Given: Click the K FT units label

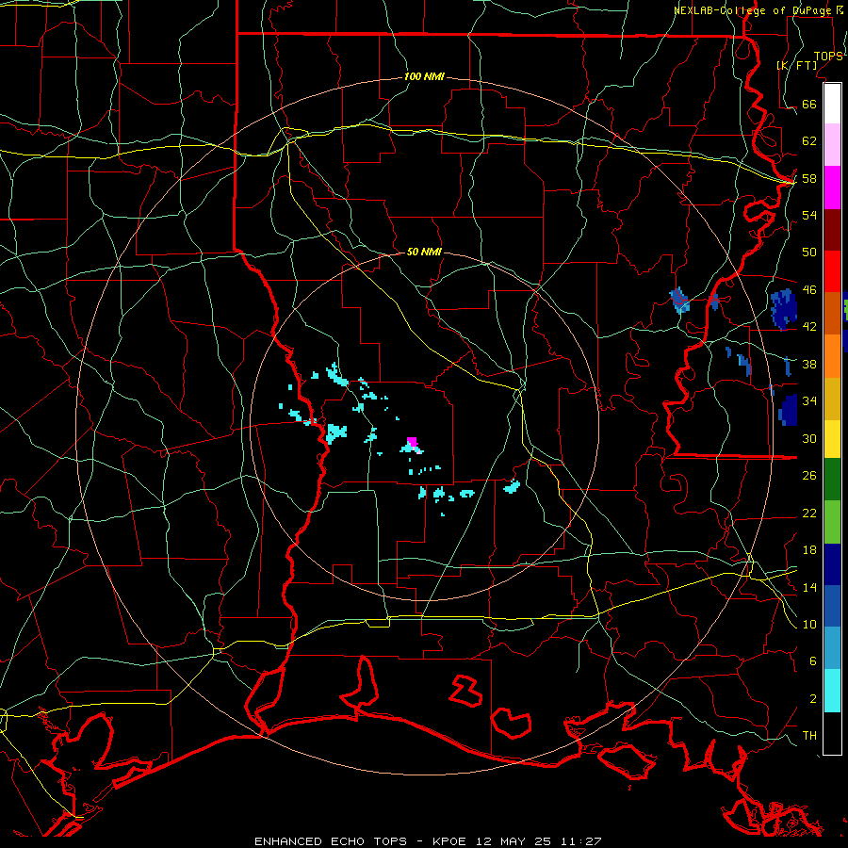Looking at the screenshot, I should click(x=797, y=66).
